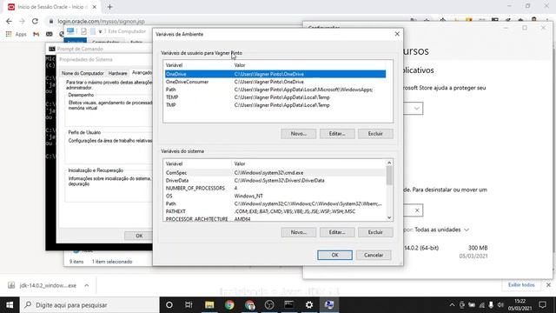Click the taskbar search box
This screenshot has width=556, height=313.
[x=89, y=305]
